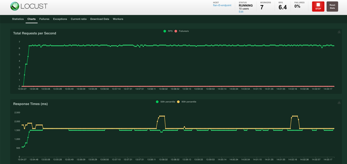Click the flan-t5-endpoint host link
Viewport: 347px width, 164px height.
(x=222, y=5)
